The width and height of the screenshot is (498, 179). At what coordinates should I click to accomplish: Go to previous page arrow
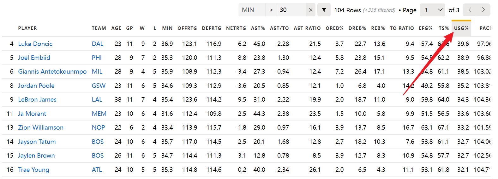coord(470,10)
